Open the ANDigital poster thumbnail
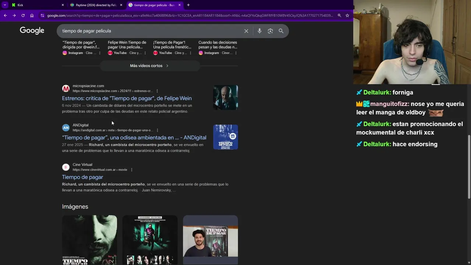This screenshot has width=471, height=265. click(226, 137)
